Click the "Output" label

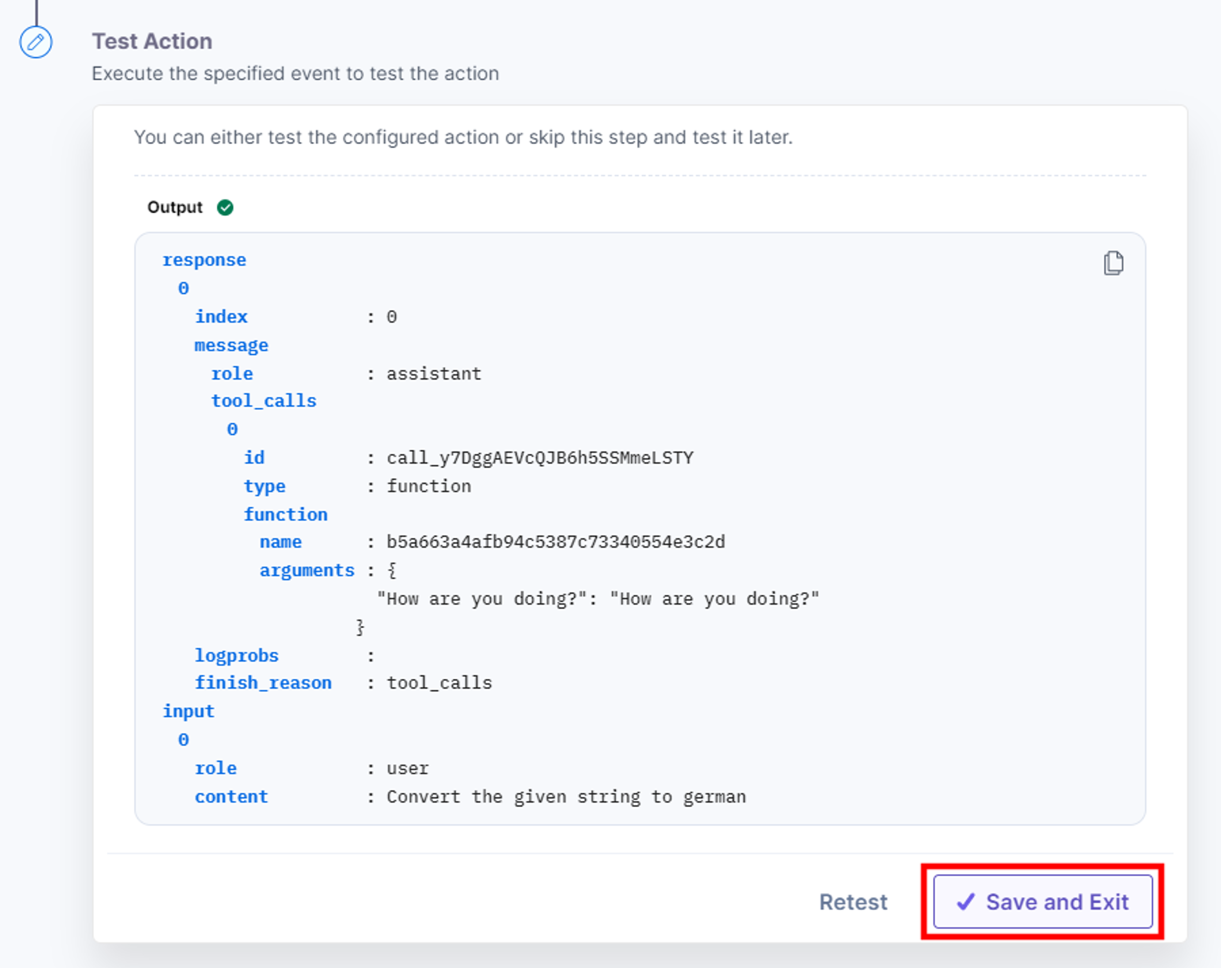coord(175,207)
